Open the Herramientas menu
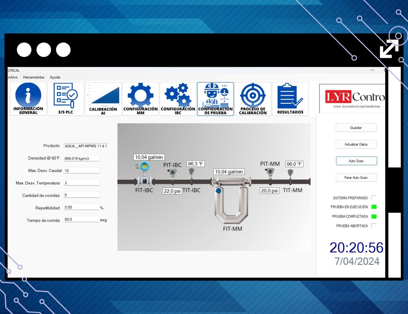Viewport: 408px width, 314px height. click(x=34, y=77)
